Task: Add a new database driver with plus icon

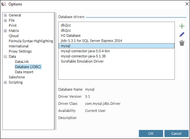Action: point(182,26)
